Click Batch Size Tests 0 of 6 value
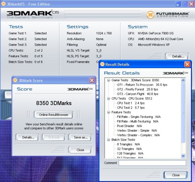 click(x=38, y=62)
